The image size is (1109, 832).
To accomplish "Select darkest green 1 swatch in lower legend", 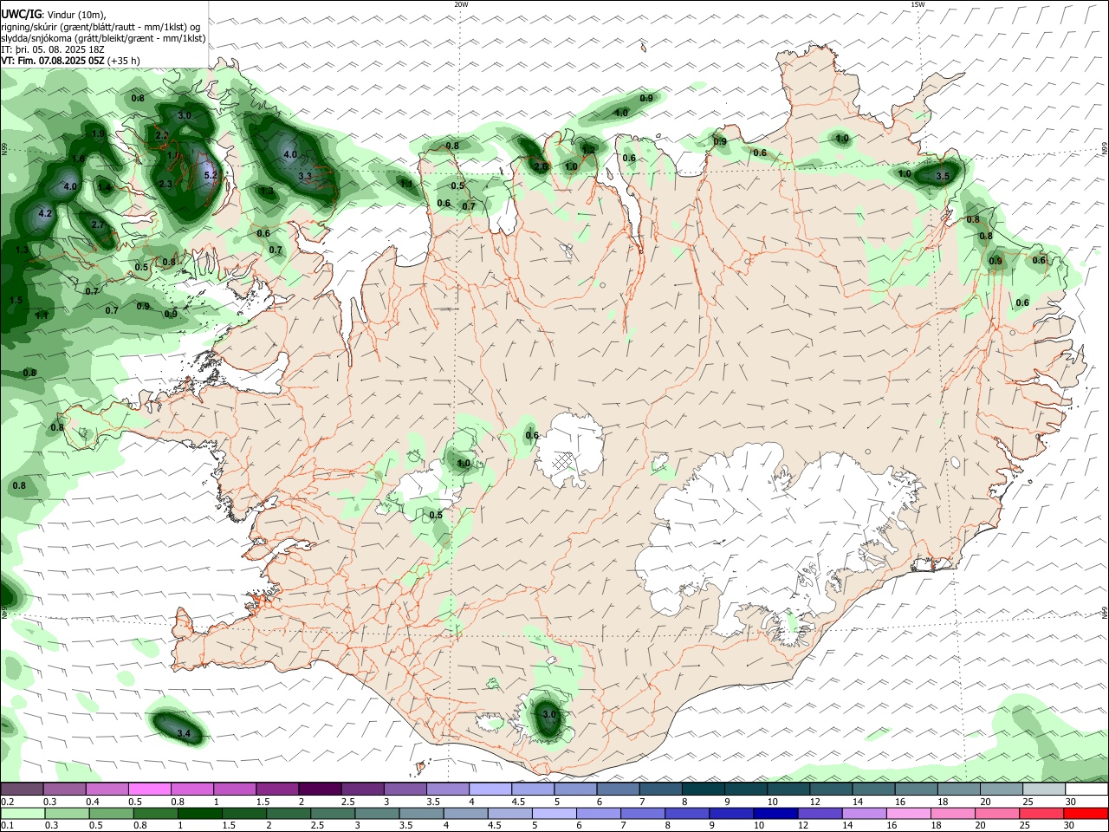I will coord(200,813).
